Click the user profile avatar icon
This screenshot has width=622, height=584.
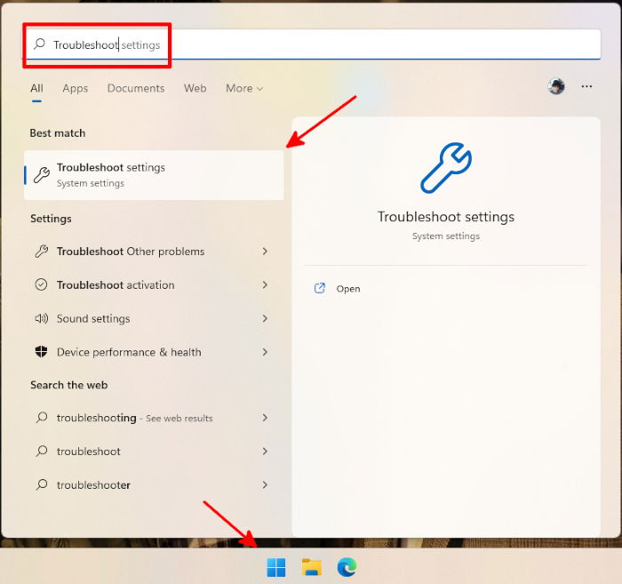(x=556, y=86)
